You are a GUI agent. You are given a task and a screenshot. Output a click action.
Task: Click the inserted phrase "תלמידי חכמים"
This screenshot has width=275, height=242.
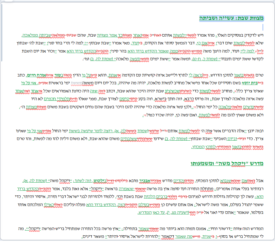click(x=57, y=99)
